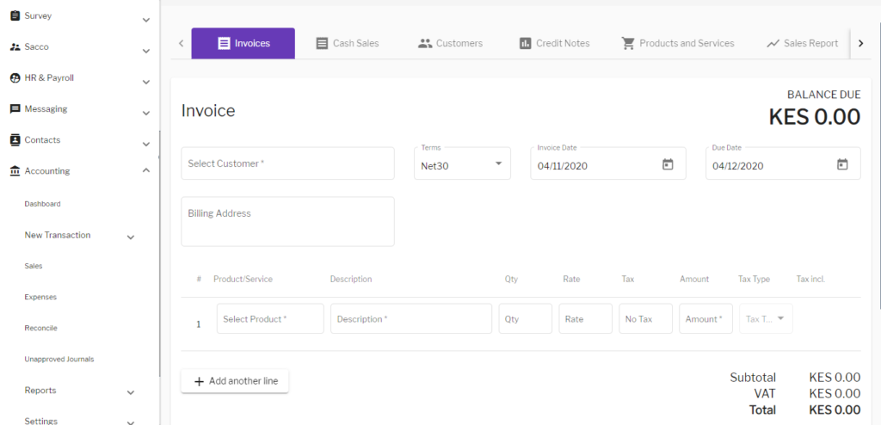This screenshot has width=881, height=425.
Task: Click the Messaging chat icon
Action: coord(15,109)
